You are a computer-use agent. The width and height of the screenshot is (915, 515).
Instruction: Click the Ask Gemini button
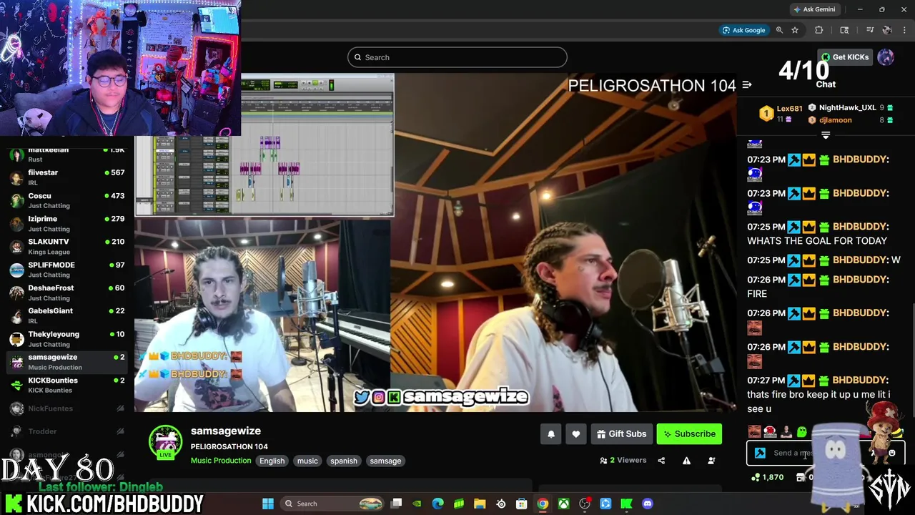pyautogui.click(x=814, y=9)
